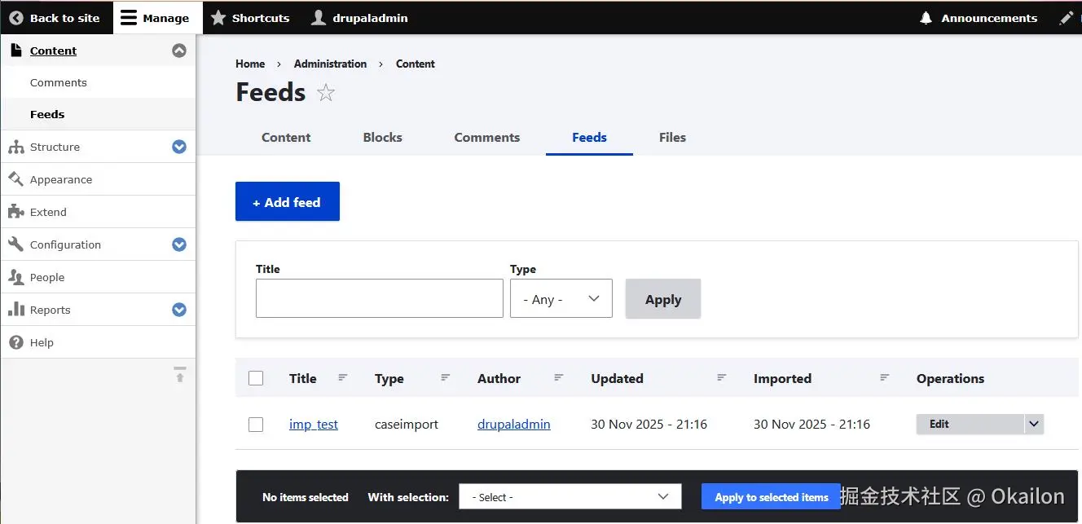Focus the Title filter text field

(x=380, y=298)
